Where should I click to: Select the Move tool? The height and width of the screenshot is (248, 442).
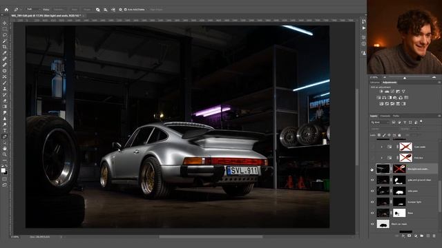point(5,23)
